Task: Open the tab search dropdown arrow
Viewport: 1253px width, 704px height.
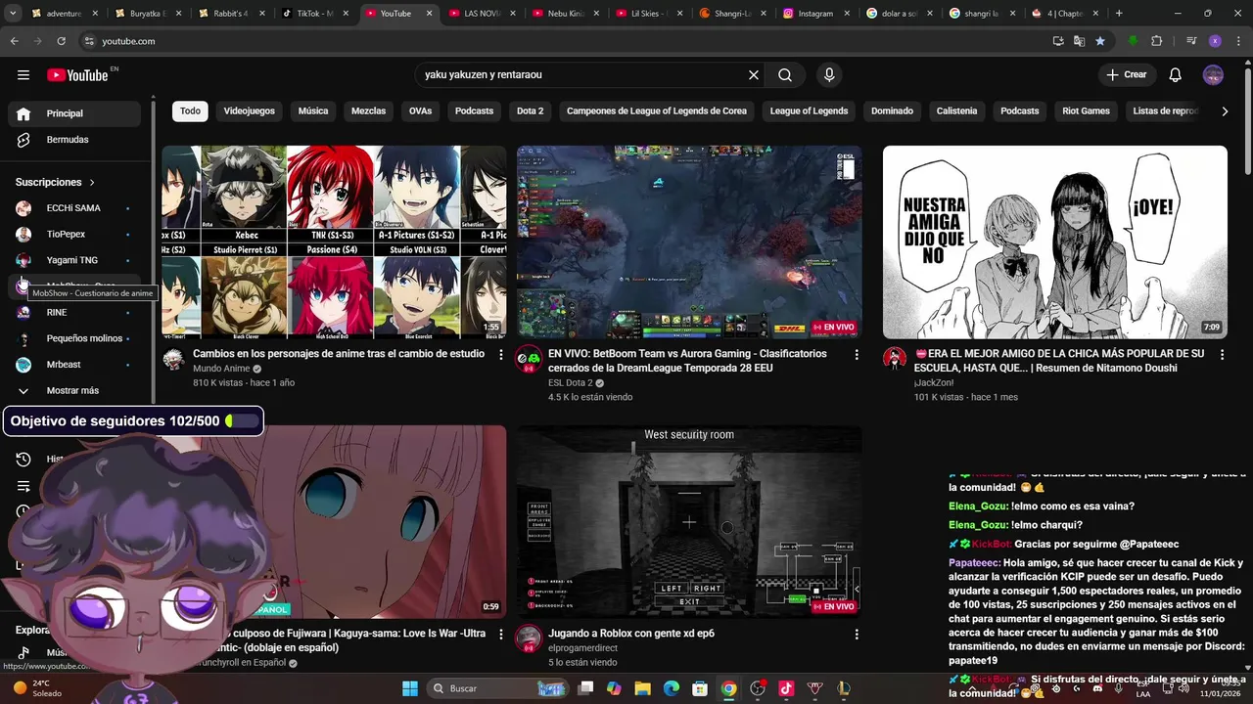Action: [13, 14]
